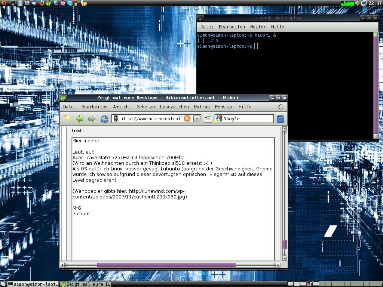Viewport: 383px width, 287px height.
Task: Launch the terminal from the panel monitor icon
Action: tap(13, 3)
